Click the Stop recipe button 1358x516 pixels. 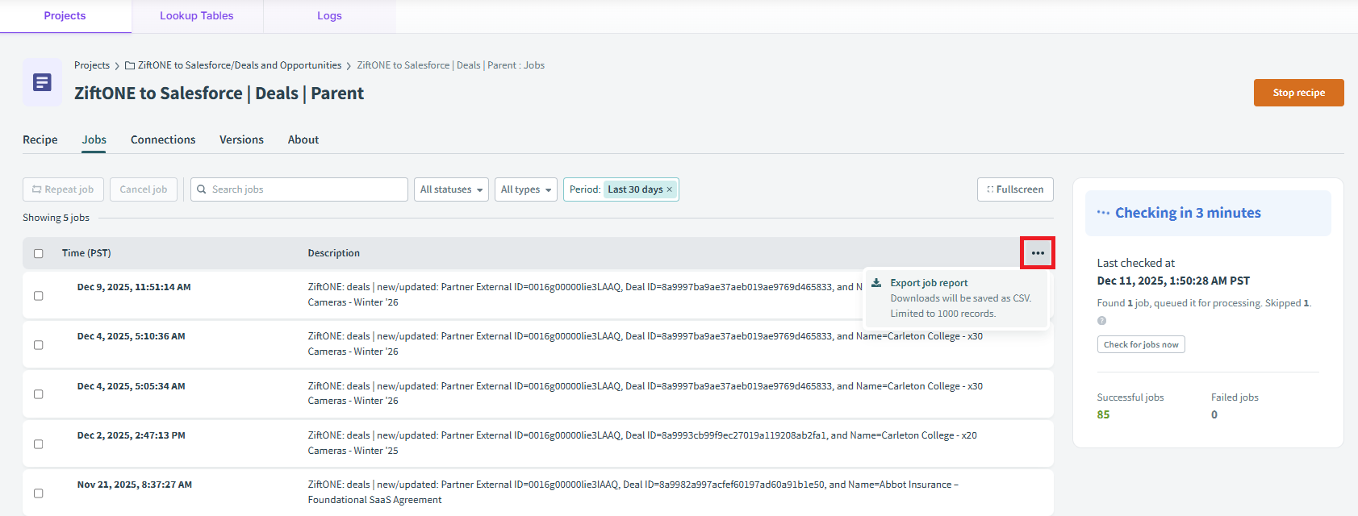[x=1298, y=93]
